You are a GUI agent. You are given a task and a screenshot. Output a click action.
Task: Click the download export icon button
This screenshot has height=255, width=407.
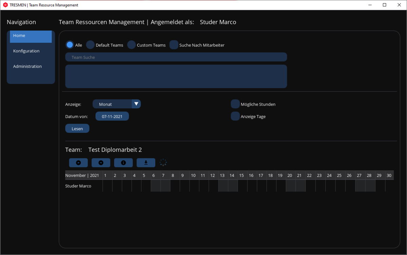(146, 163)
